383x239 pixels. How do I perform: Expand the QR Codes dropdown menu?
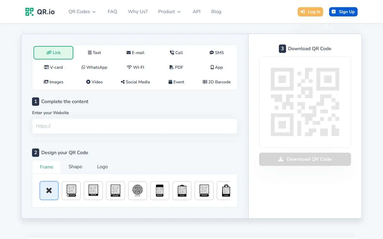pos(82,12)
